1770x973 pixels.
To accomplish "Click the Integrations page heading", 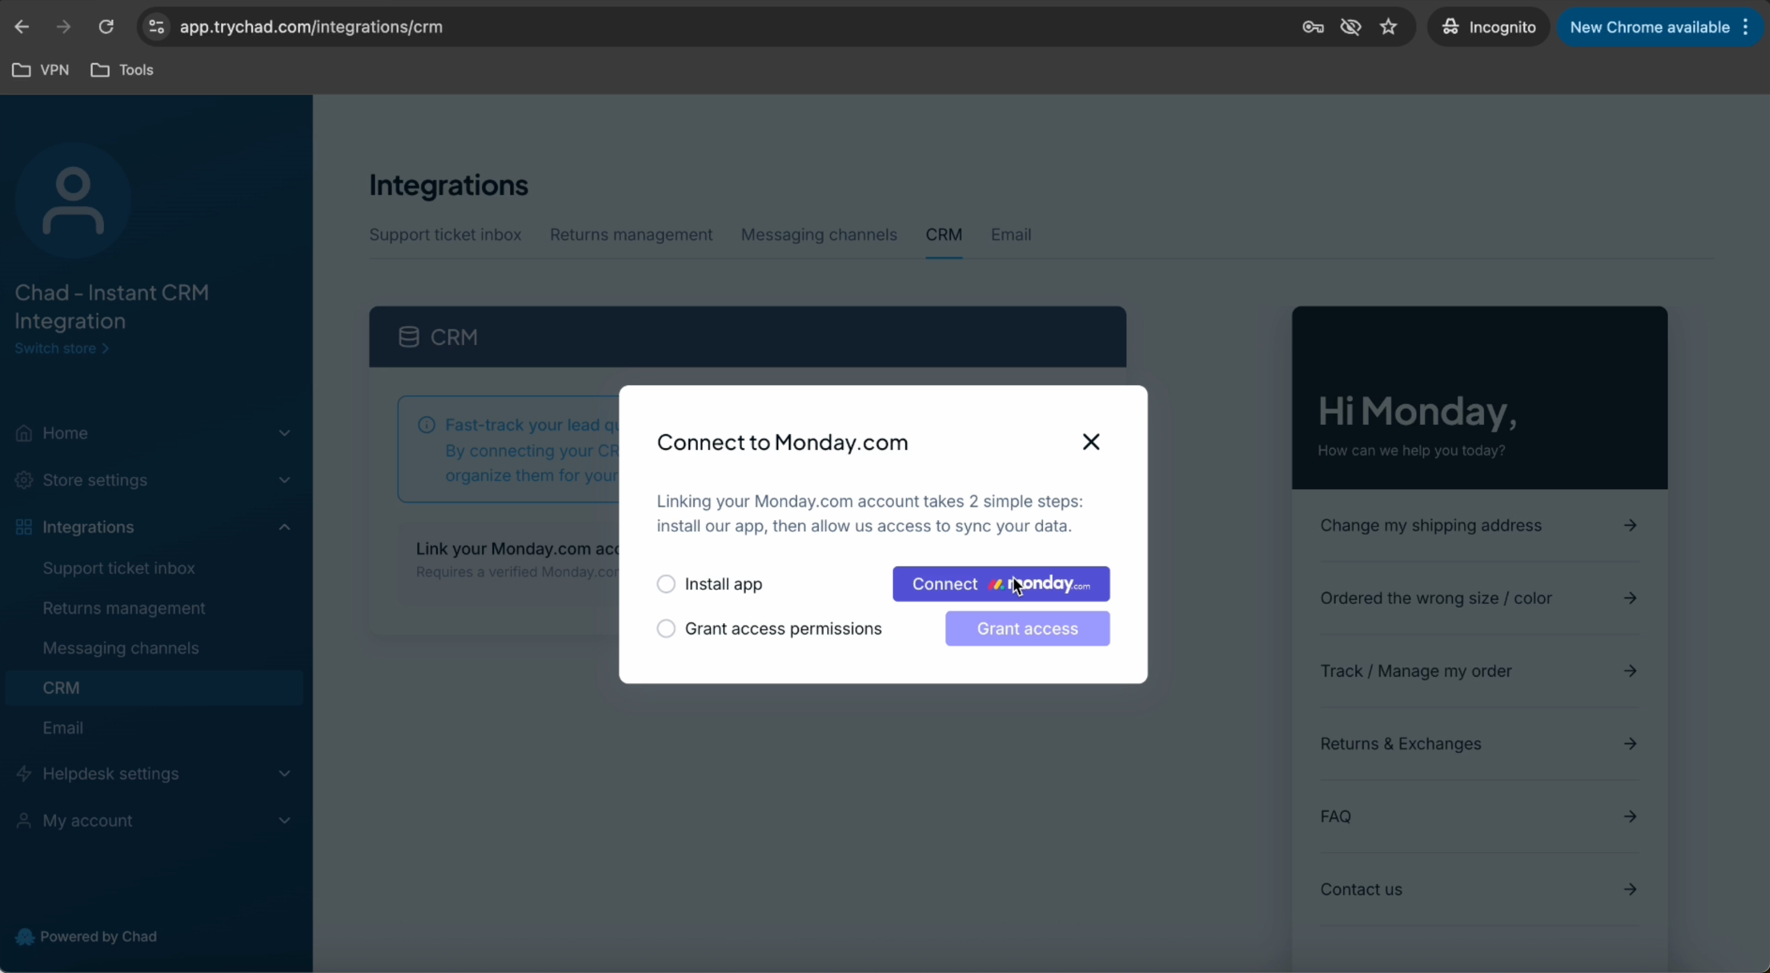I will click(449, 185).
